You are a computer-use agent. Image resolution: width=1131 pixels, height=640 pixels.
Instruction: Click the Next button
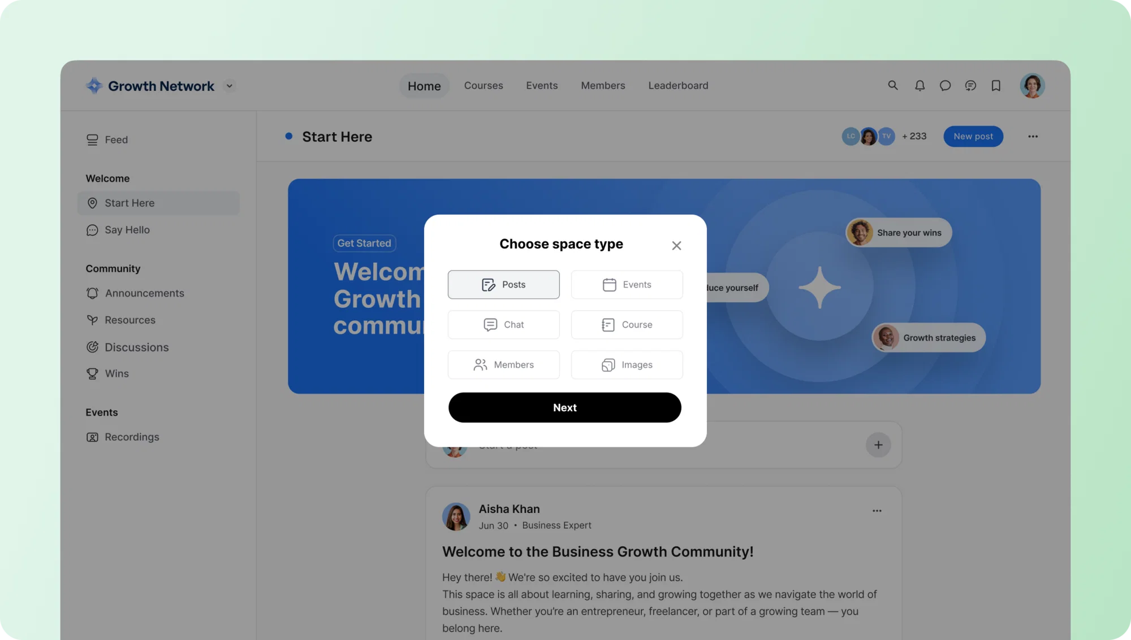[564, 407]
